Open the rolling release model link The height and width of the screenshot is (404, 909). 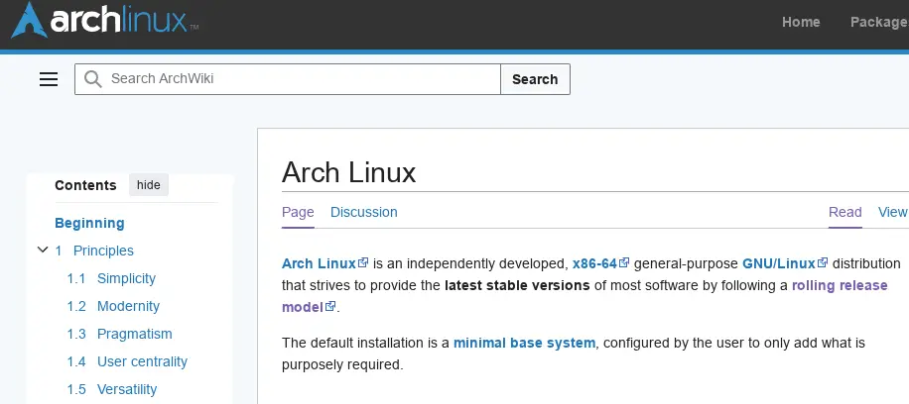(840, 285)
